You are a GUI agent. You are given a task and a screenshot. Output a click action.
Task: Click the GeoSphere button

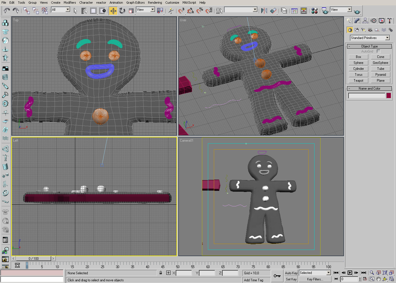pos(380,63)
